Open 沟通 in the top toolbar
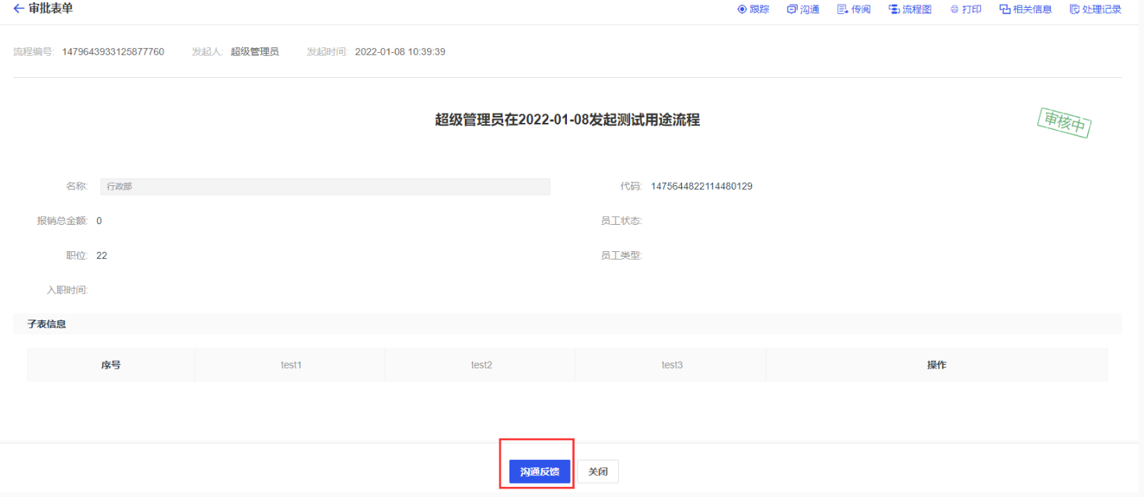 click(803, 9)
